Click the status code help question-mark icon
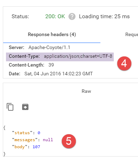138x158 pixels. tap(72, 16)
